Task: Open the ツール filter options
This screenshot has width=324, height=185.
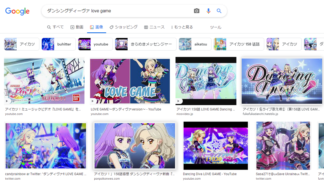Action: (216, 27)
